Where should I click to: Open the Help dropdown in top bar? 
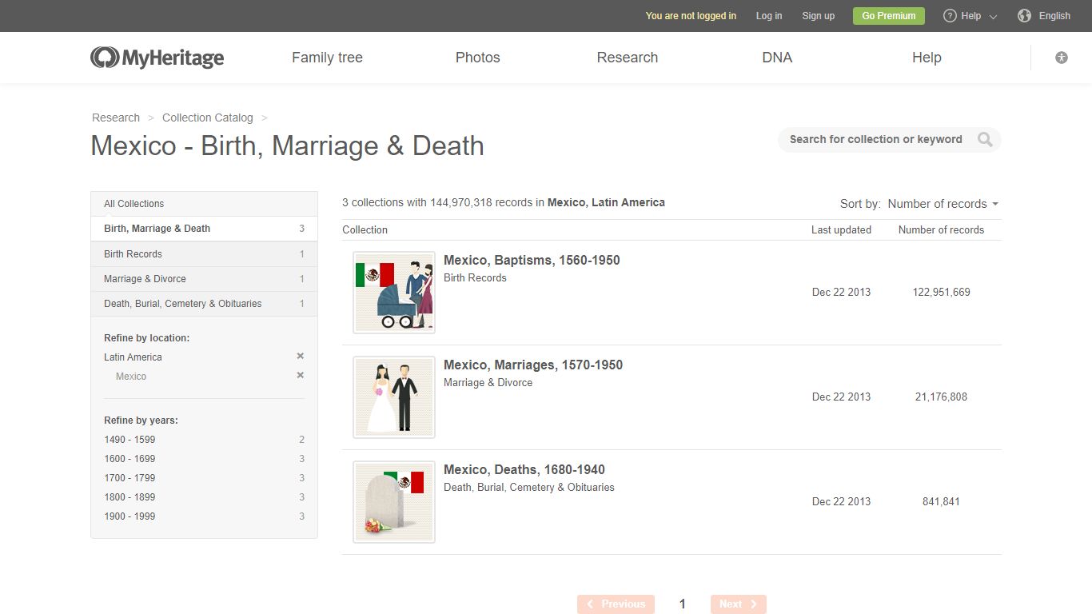coord(970,16)
